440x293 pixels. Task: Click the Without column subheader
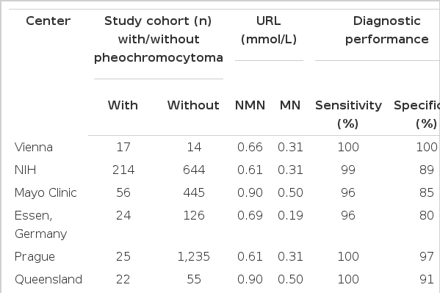coord(193,106)
